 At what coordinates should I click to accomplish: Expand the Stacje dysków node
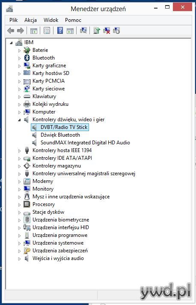tap(19, 212)
